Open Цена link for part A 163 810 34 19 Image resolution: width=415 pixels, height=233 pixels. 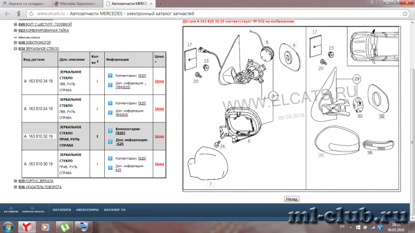[159, 81]
